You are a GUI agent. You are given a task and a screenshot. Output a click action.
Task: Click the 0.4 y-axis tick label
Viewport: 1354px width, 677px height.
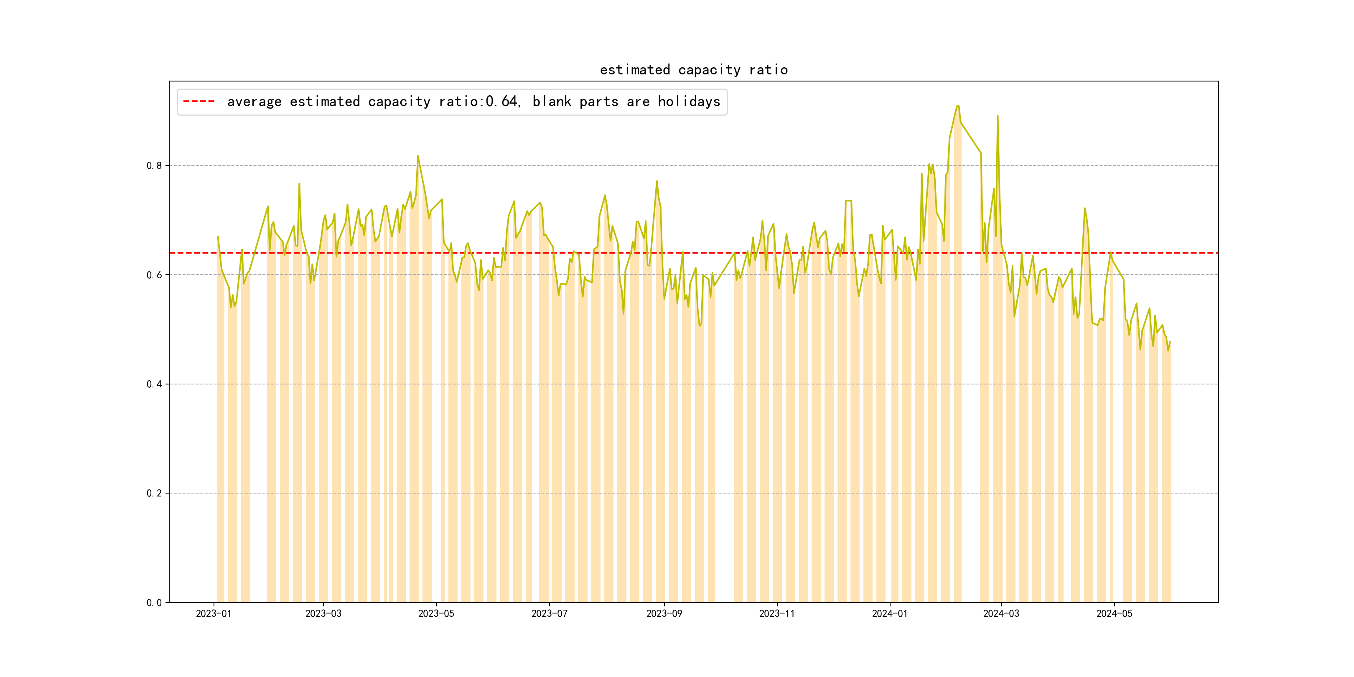pos(154,384)
